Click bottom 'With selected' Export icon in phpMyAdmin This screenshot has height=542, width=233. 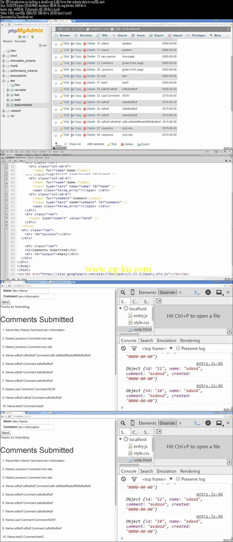coord(139,144)
